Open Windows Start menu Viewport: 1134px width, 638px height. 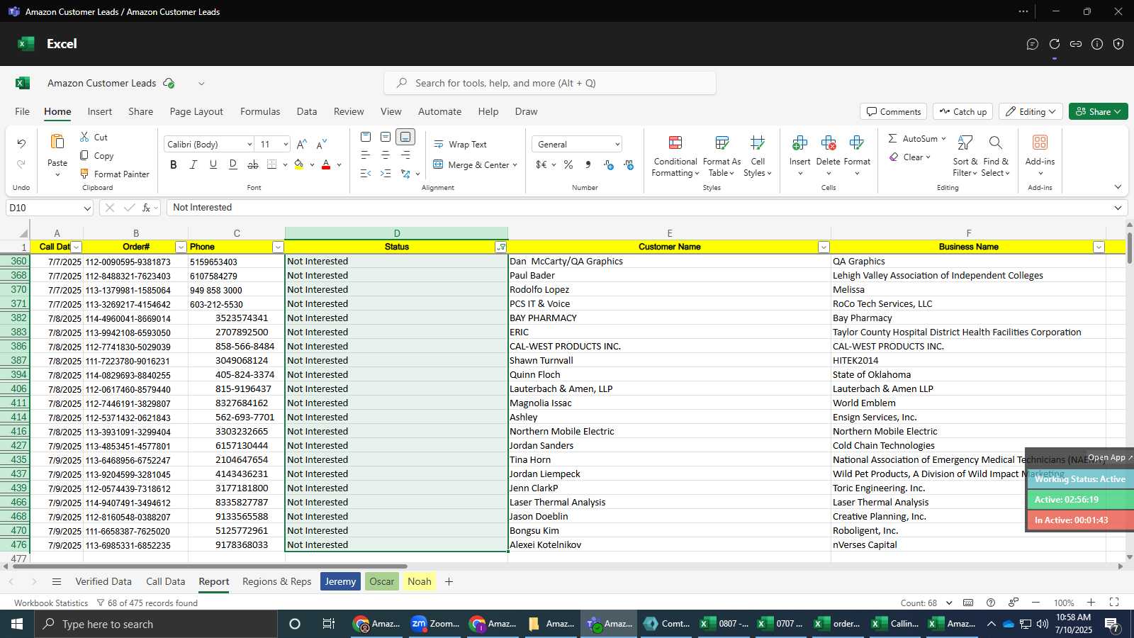pyautogui.click(x=16, y=624)
